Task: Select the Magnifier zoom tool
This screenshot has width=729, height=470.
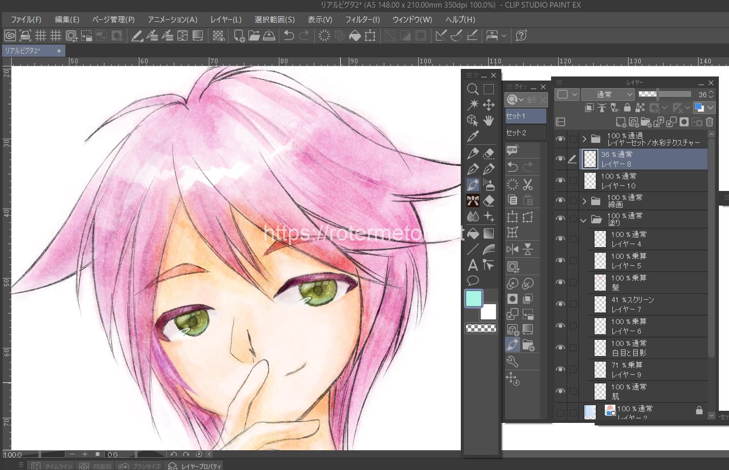Action: click(472, 89)
